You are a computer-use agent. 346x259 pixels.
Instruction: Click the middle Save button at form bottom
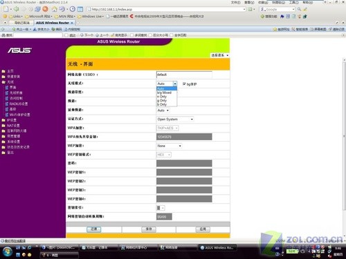[149, 229]
